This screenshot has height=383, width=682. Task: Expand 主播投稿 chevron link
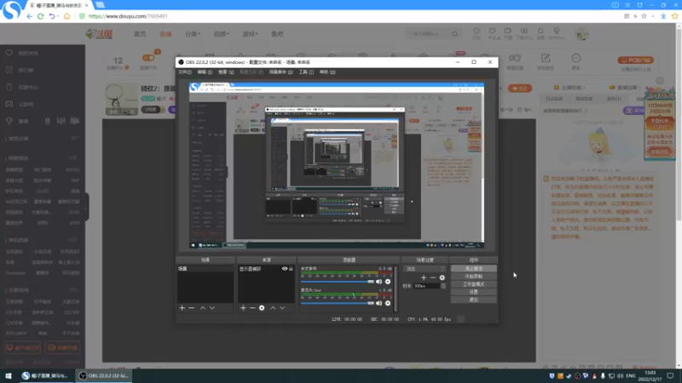[x=569, y=88]
